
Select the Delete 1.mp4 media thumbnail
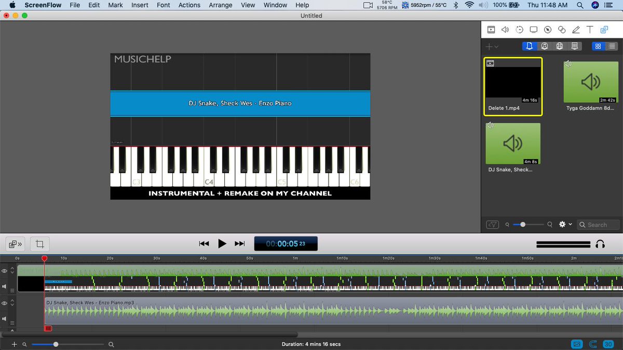513,81
